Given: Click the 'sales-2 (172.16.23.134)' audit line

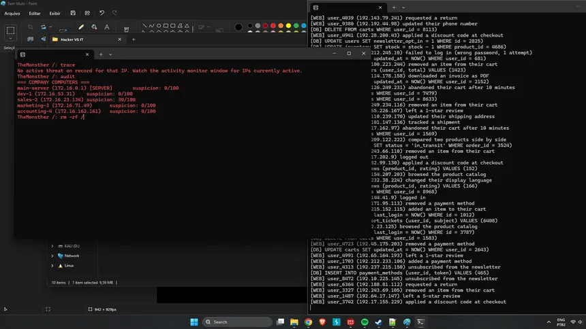Looking at the screenshot, I should coord(76,100).
